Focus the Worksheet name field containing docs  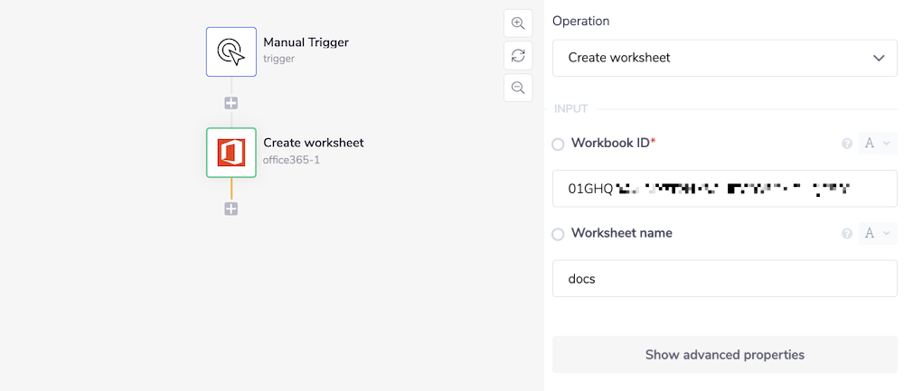(724, 279)
